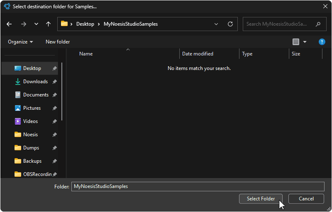
Task: Click pin icon next to Documents
Action: click(55, 95)
